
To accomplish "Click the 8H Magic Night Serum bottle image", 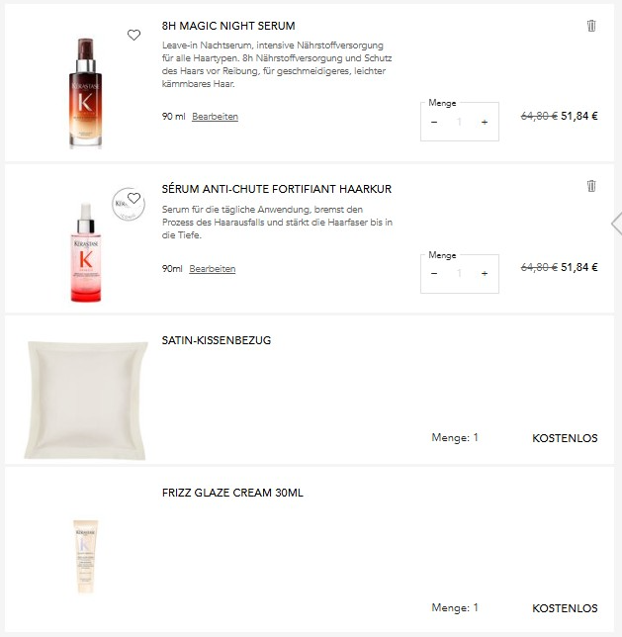I will pos(86,92).
